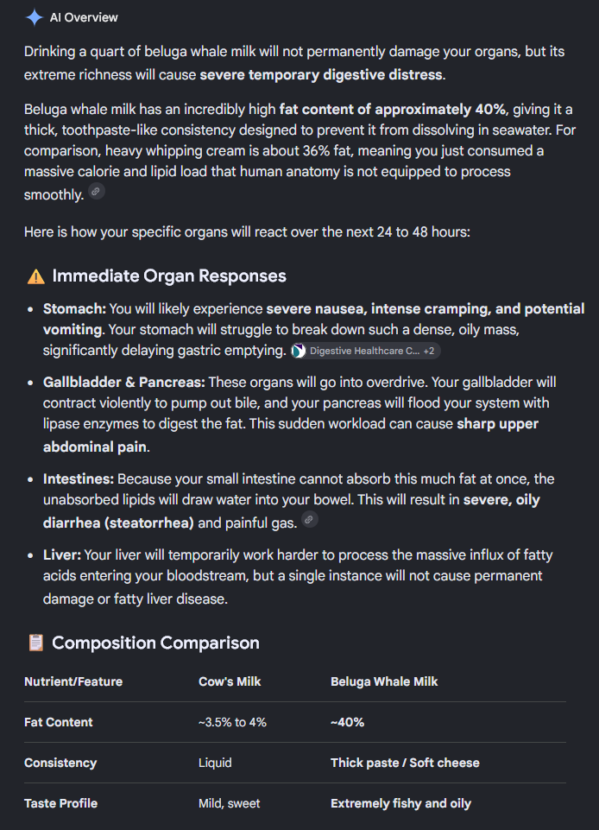Select the Composition Comparison heading
Screen dimensions: 599x830
[155, 643]
